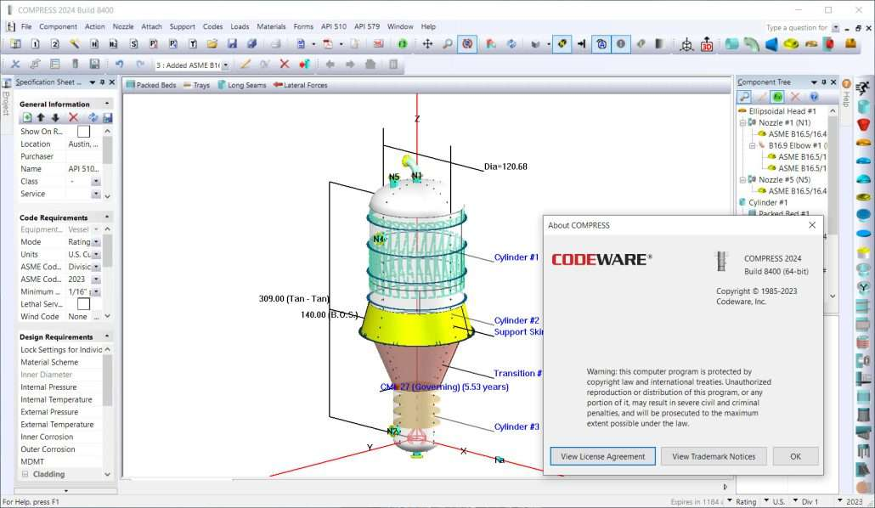Screen dimensions: 875x508
Task: Click the green pipe elbow toolbar icon
Action: [x=752, y=43]
